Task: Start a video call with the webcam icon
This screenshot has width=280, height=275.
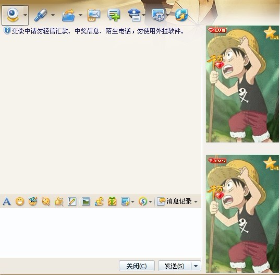Action: point(13,15)
